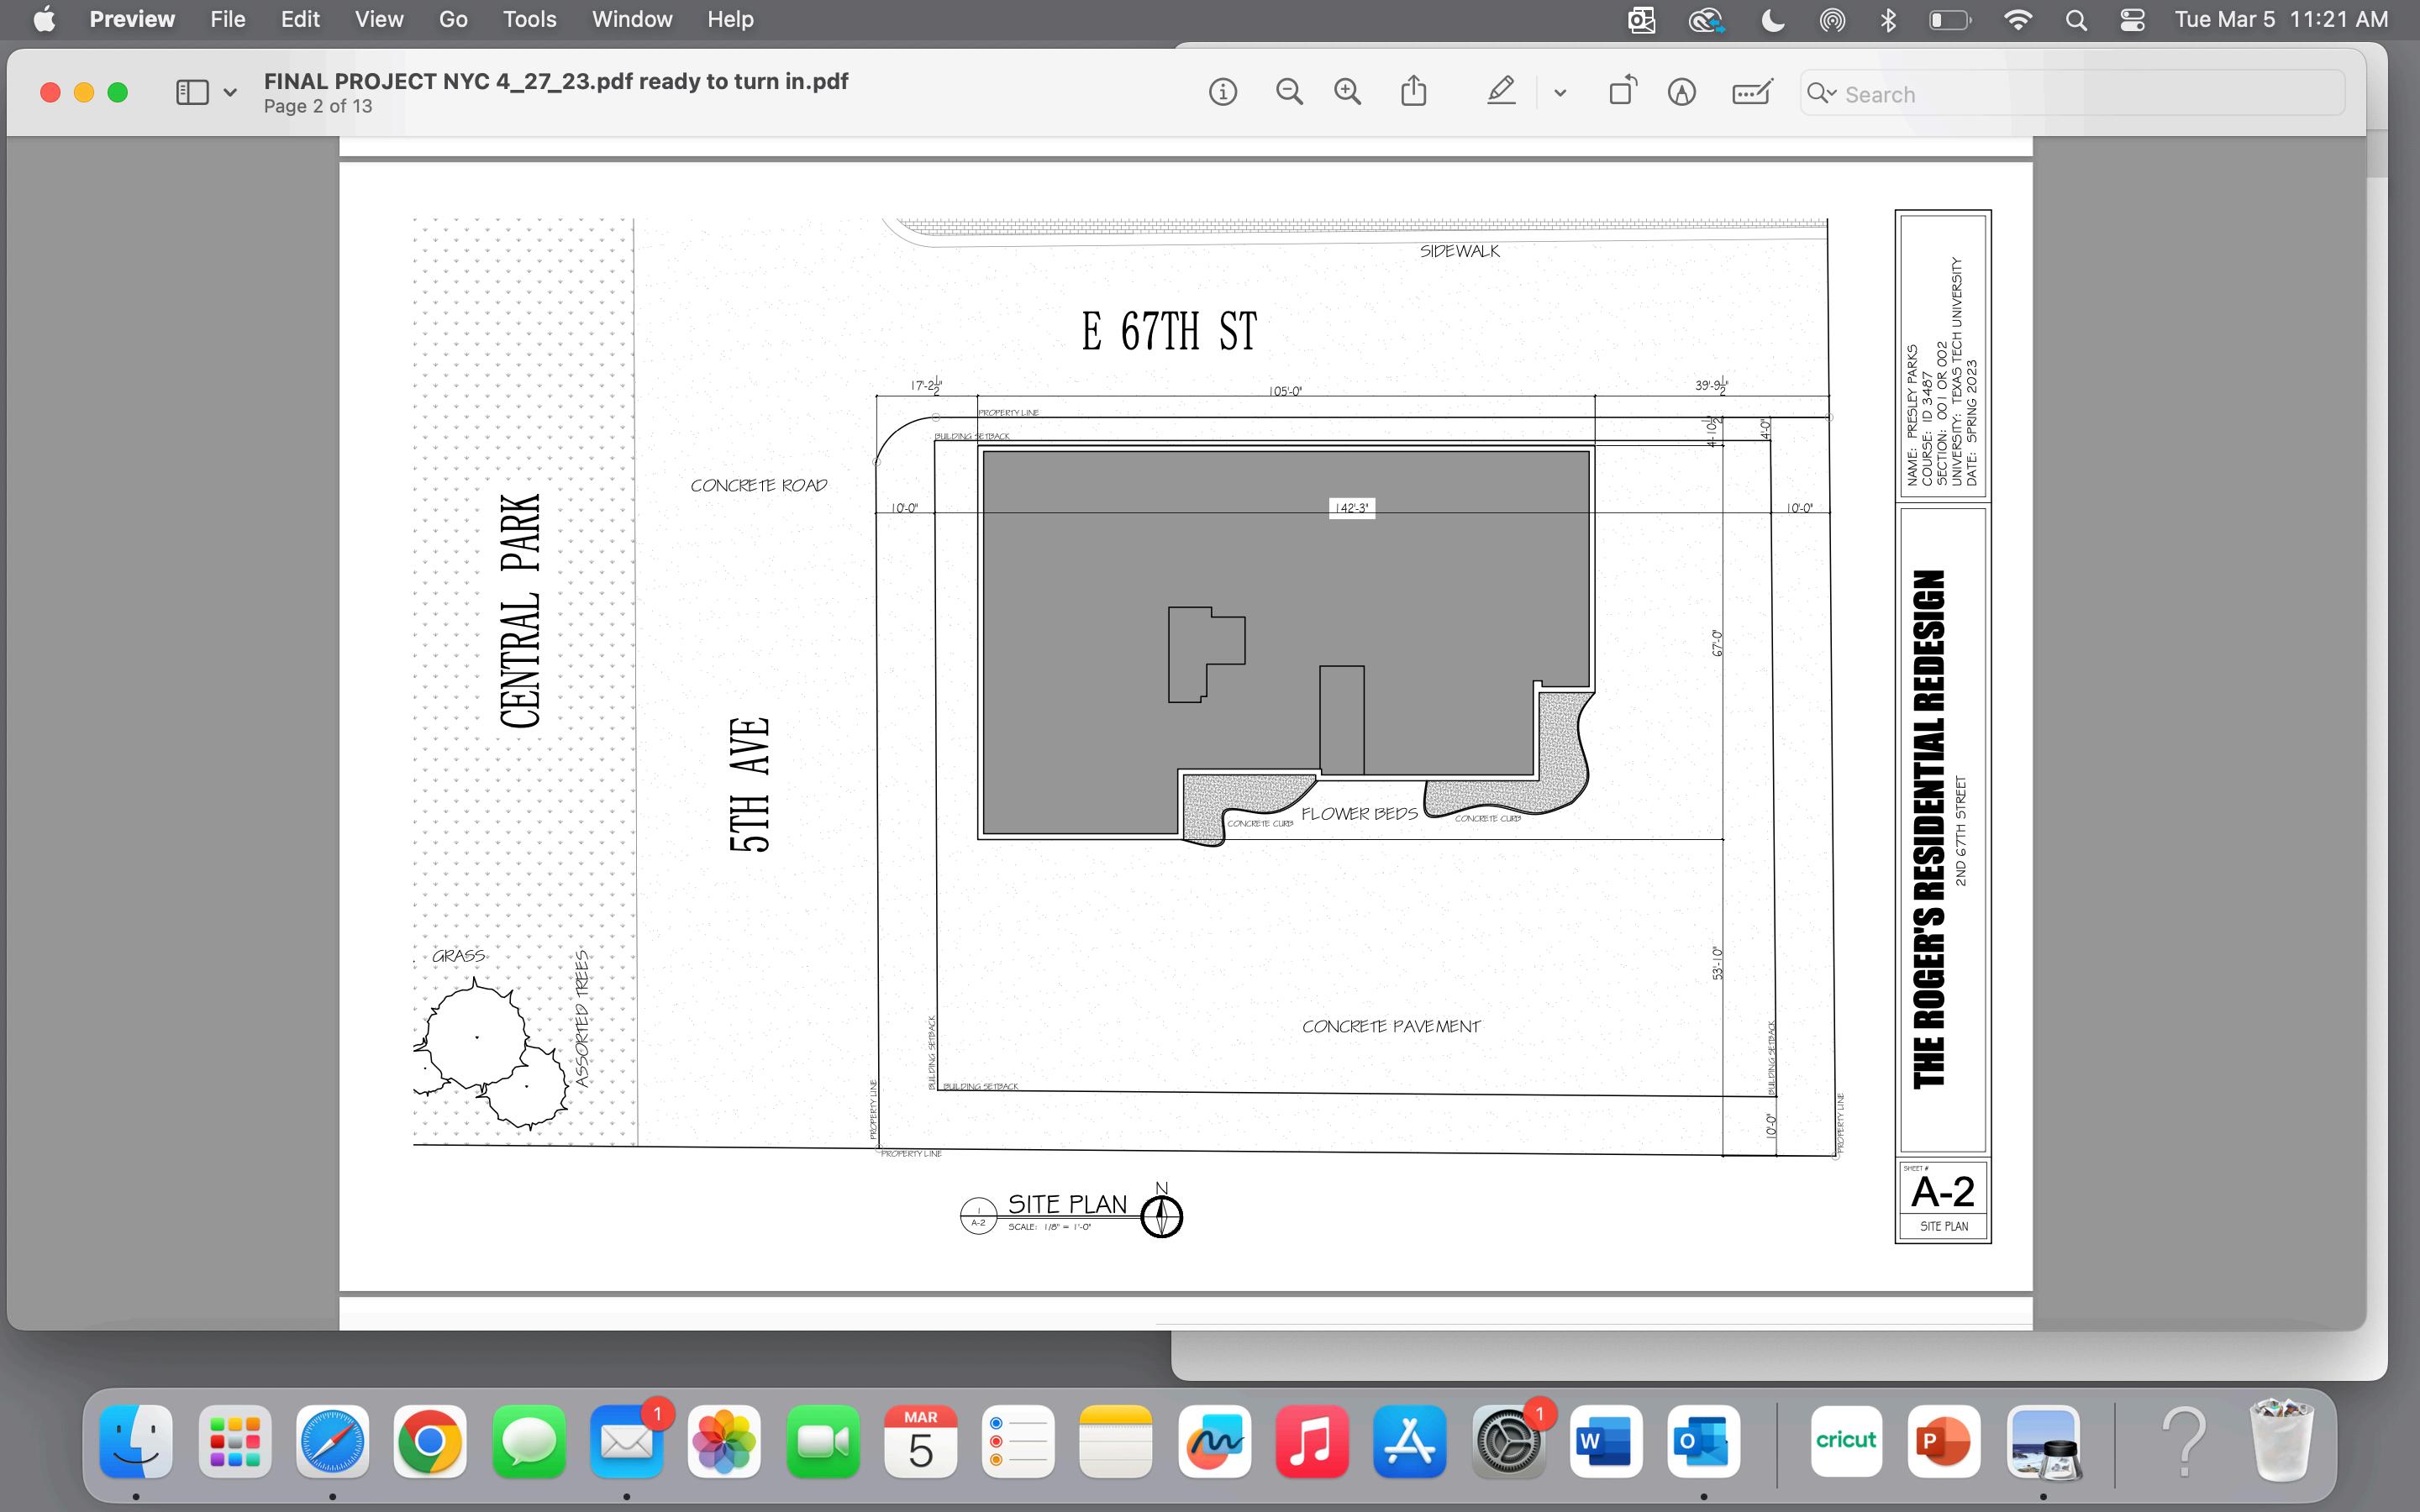Show the Markup toolbar
This screenshot has height=1512, width=2420.
coord(1682,93)
